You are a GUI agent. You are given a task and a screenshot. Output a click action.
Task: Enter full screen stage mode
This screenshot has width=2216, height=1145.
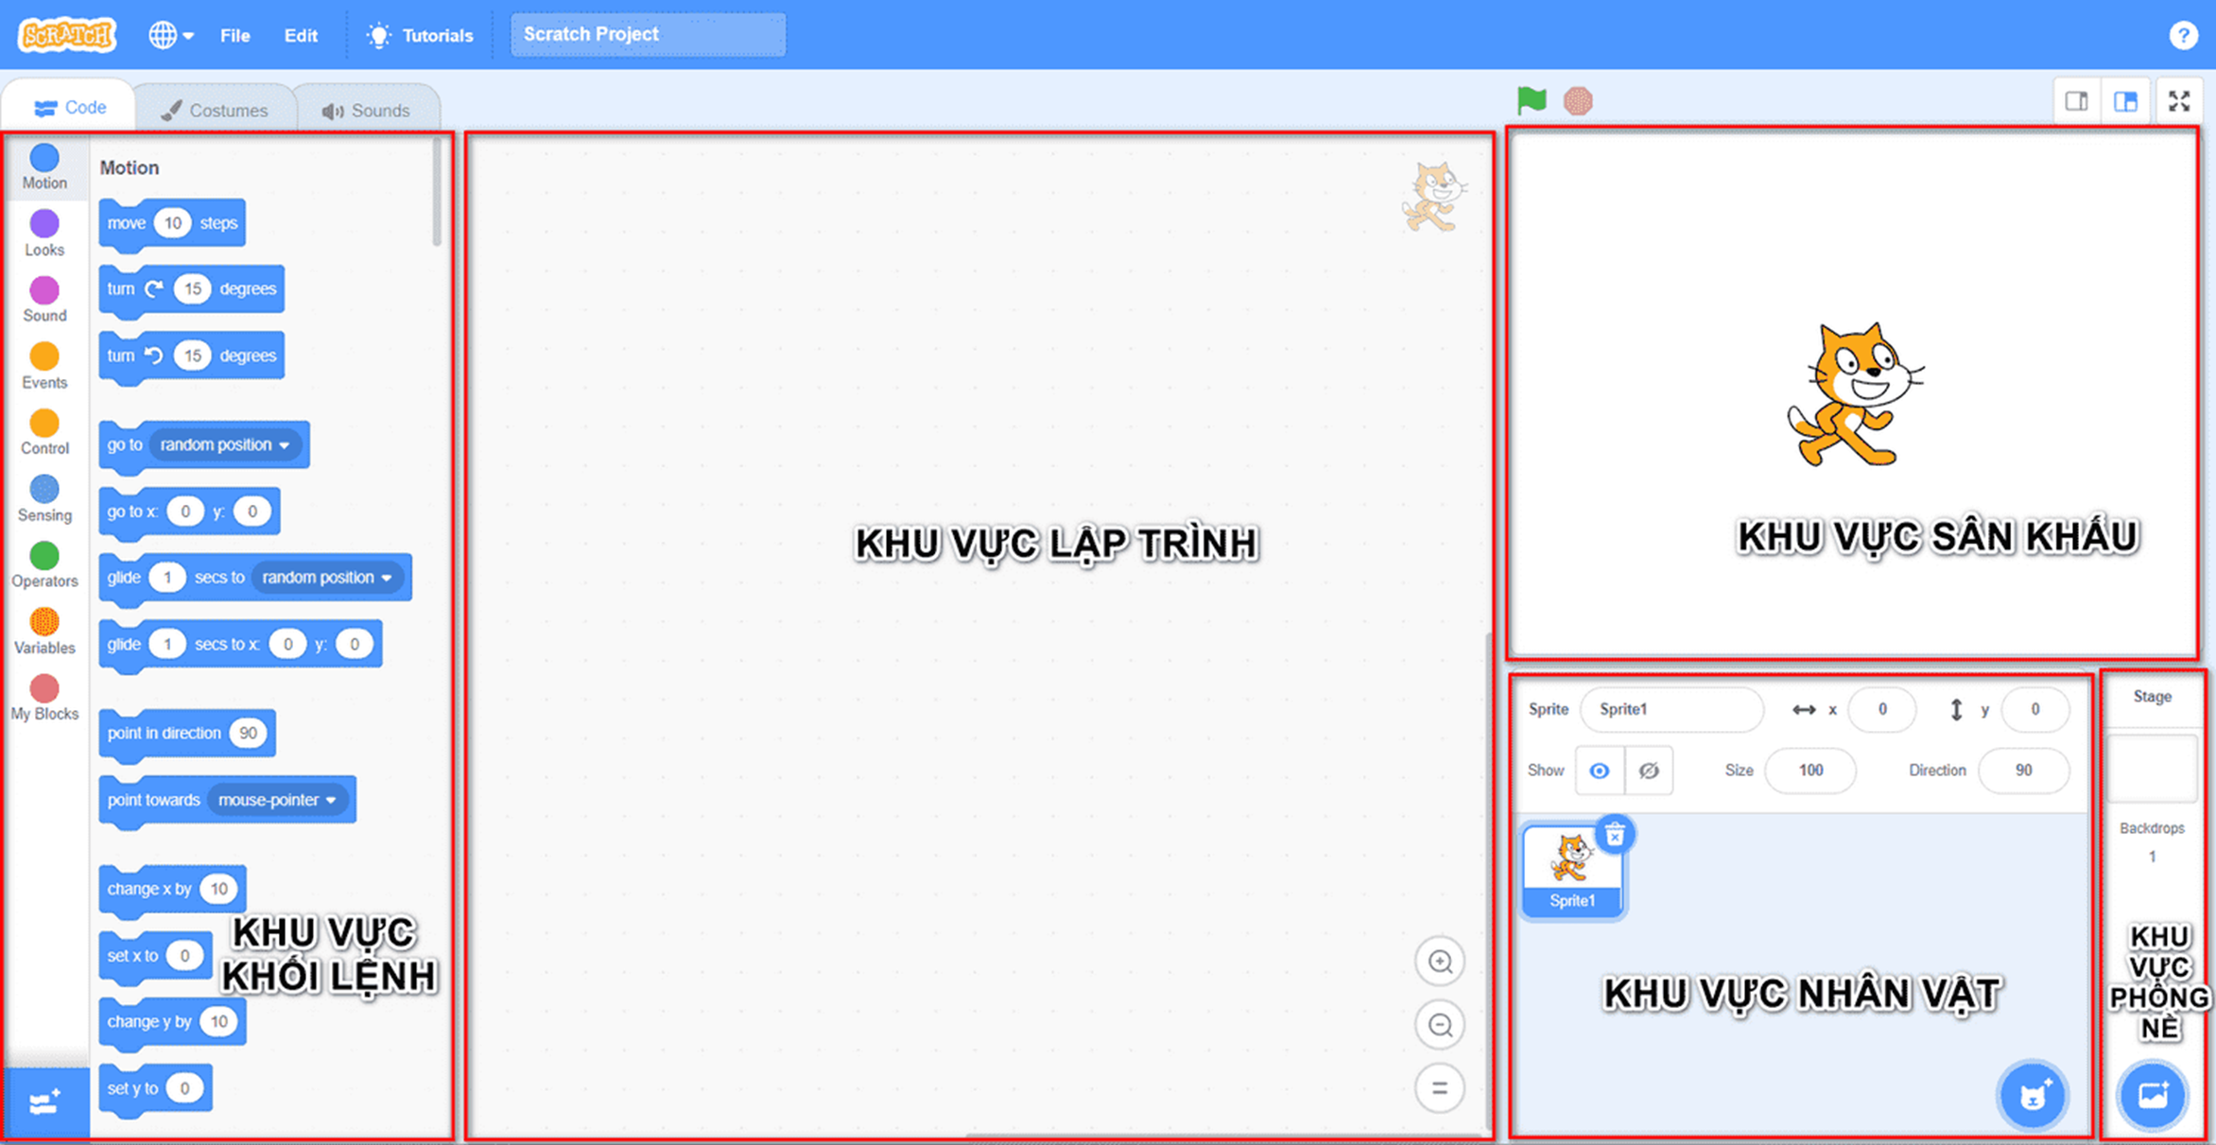2179,101
